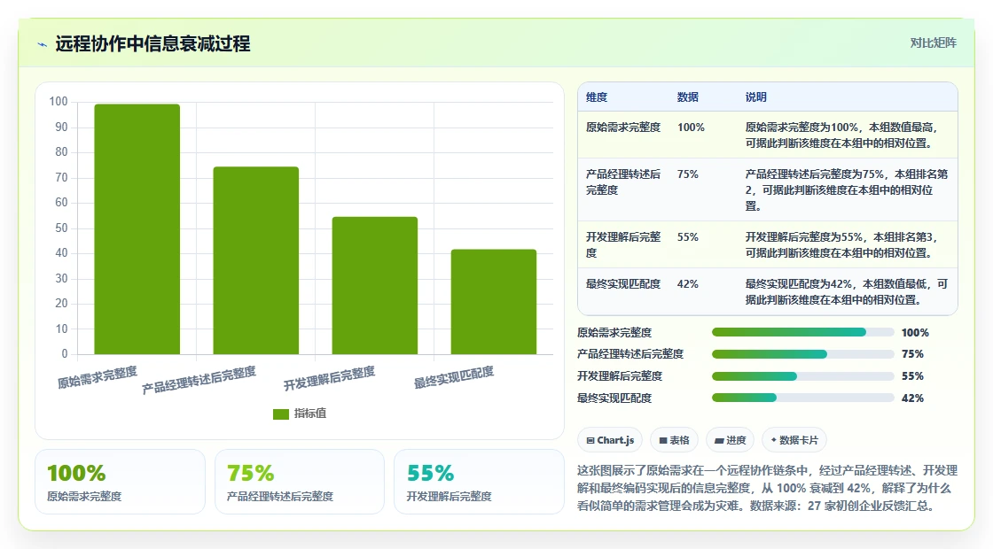Click the 产品经理转述后完整度 progress bar
Image resolution: width=993 pixels, height=549 pixels.
point(802,354)
